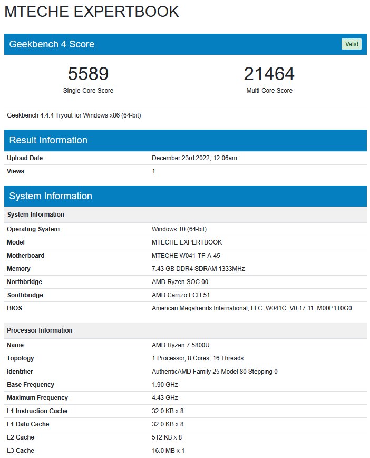Click the L3 Cache label
This screenshot has height=458, width=370.
tap(21, 451)
